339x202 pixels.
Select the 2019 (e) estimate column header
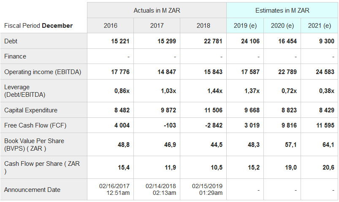coord(245,26)
